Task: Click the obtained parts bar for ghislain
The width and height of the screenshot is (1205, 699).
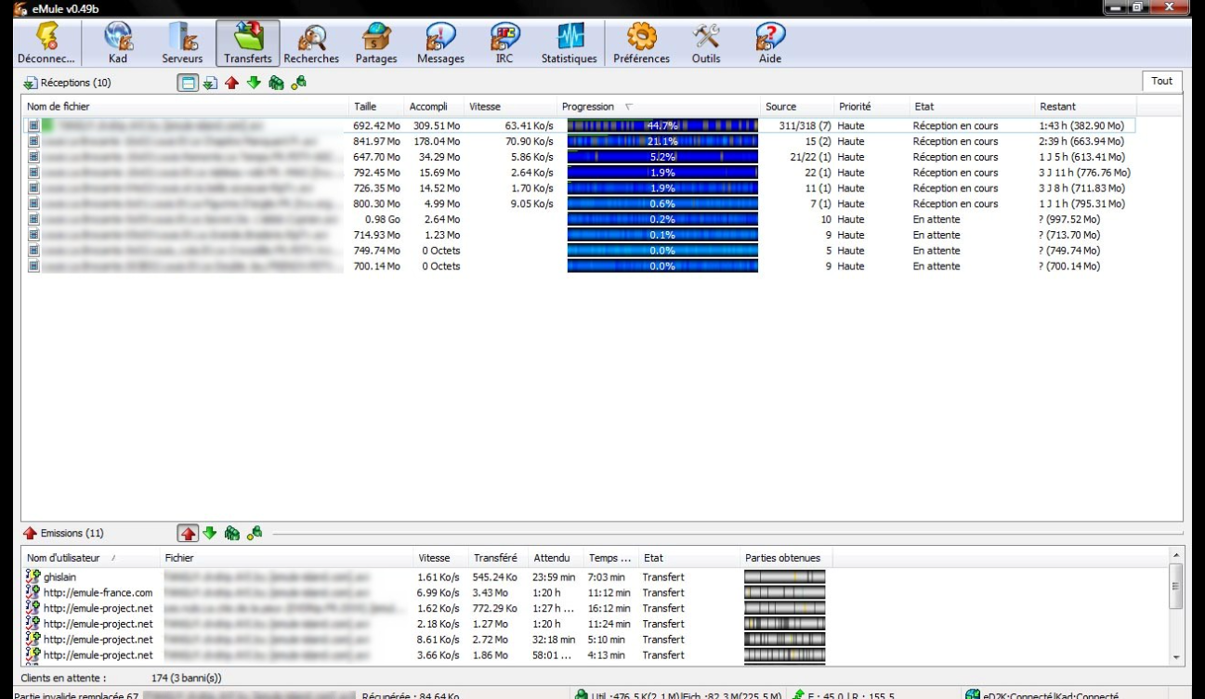Action: coord(785,577)
